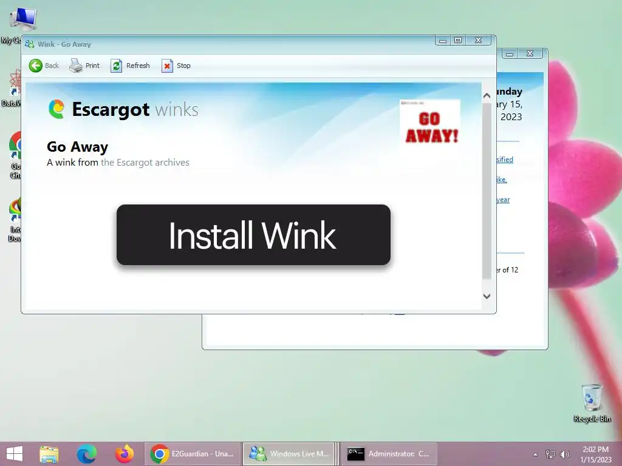Minimize the background Messenger window
This screenshot has width=622, height=466.
coord(510,54)
